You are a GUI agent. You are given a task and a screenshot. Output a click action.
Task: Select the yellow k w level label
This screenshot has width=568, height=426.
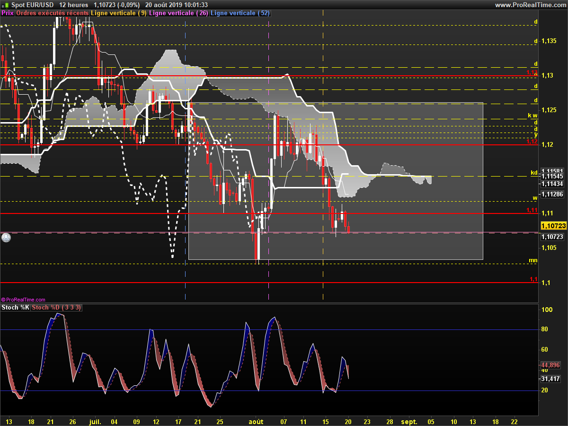pyautogui.click(x=533, y=115)
